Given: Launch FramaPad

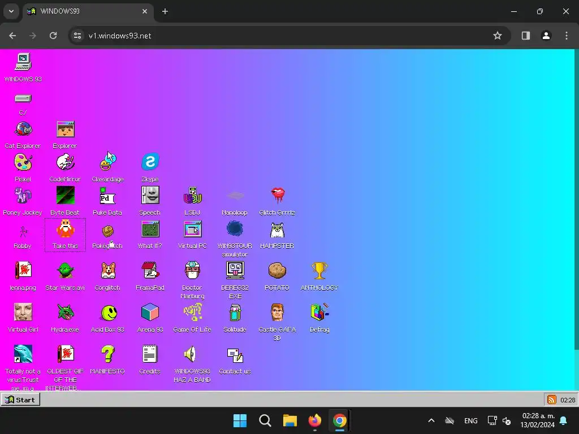Looking at the screenshot, I should click(x=150, y=271).
